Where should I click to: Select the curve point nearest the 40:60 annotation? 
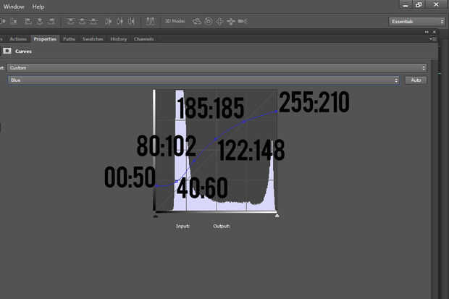click(x=177, y=182)
